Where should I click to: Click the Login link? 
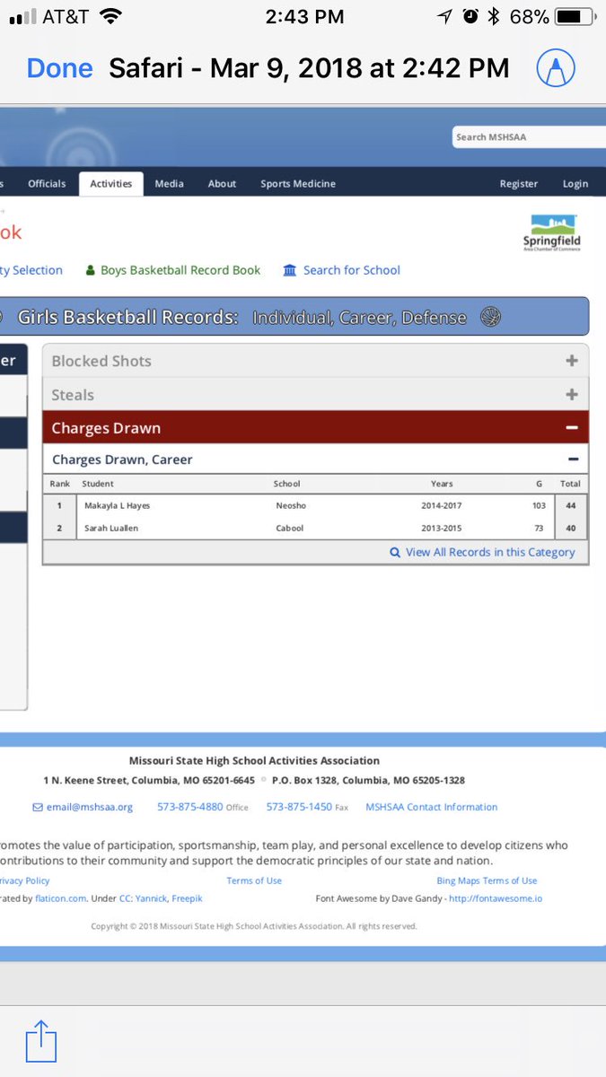pyautogui.click(x=575, y=183)
